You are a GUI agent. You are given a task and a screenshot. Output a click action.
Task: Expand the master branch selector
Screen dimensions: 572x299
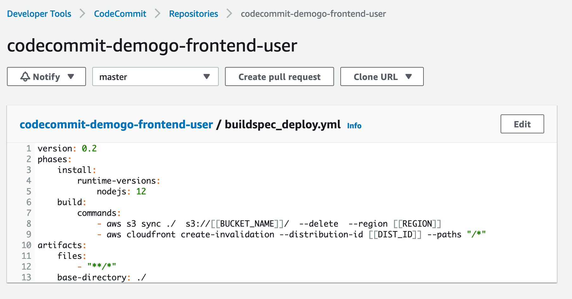pyautogui.click(x=155, y=76)
